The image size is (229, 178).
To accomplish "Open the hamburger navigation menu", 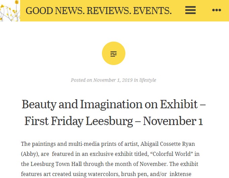I will [x=190, y=10].
